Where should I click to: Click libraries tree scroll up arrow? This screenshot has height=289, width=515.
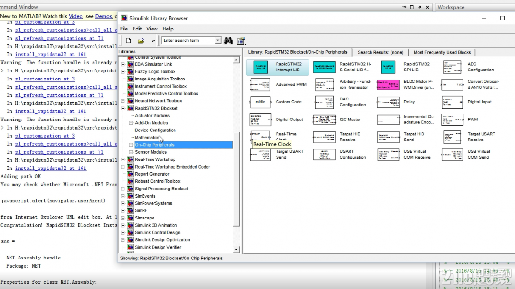236,60
